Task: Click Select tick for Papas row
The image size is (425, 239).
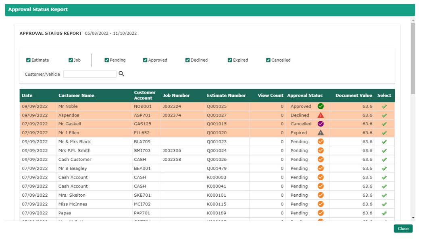Action: tap(384, 213)
